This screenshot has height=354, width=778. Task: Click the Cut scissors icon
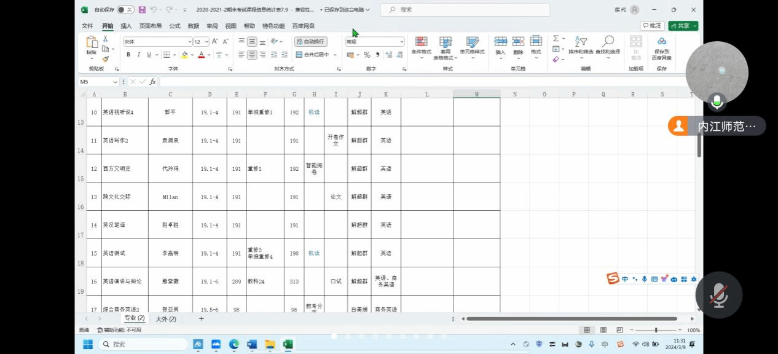coord(105,39)
